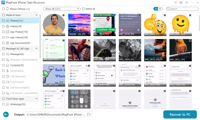Tick the Select all checkbox
The height and width of the screenshot is (120, 200).
(83, 9)
